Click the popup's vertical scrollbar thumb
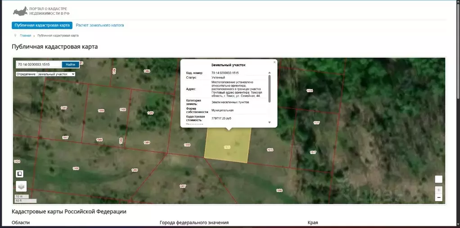The width and height of the screenshot is (460, 228). coord(269,88)
